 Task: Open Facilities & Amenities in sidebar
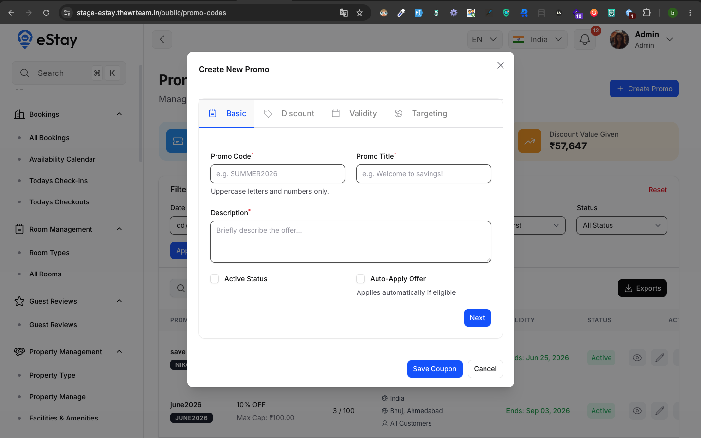[63, 418]
